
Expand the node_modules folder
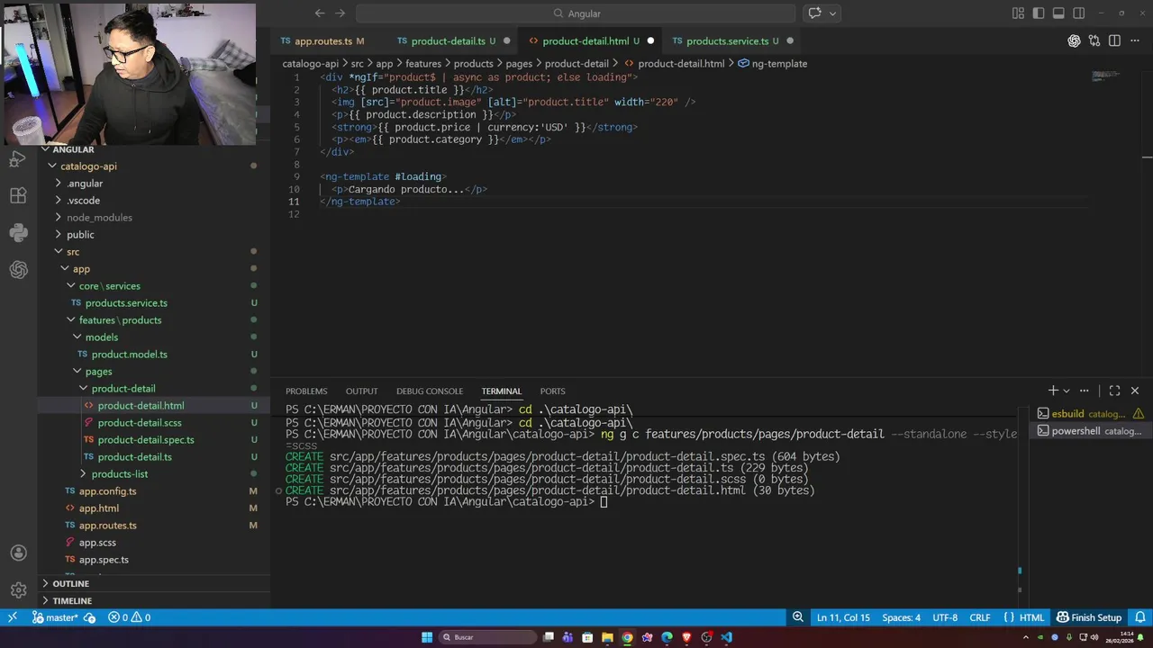[99, 218]
